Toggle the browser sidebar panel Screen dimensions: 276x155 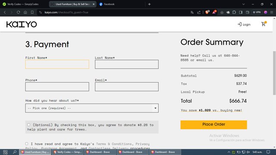click(241, 12)
